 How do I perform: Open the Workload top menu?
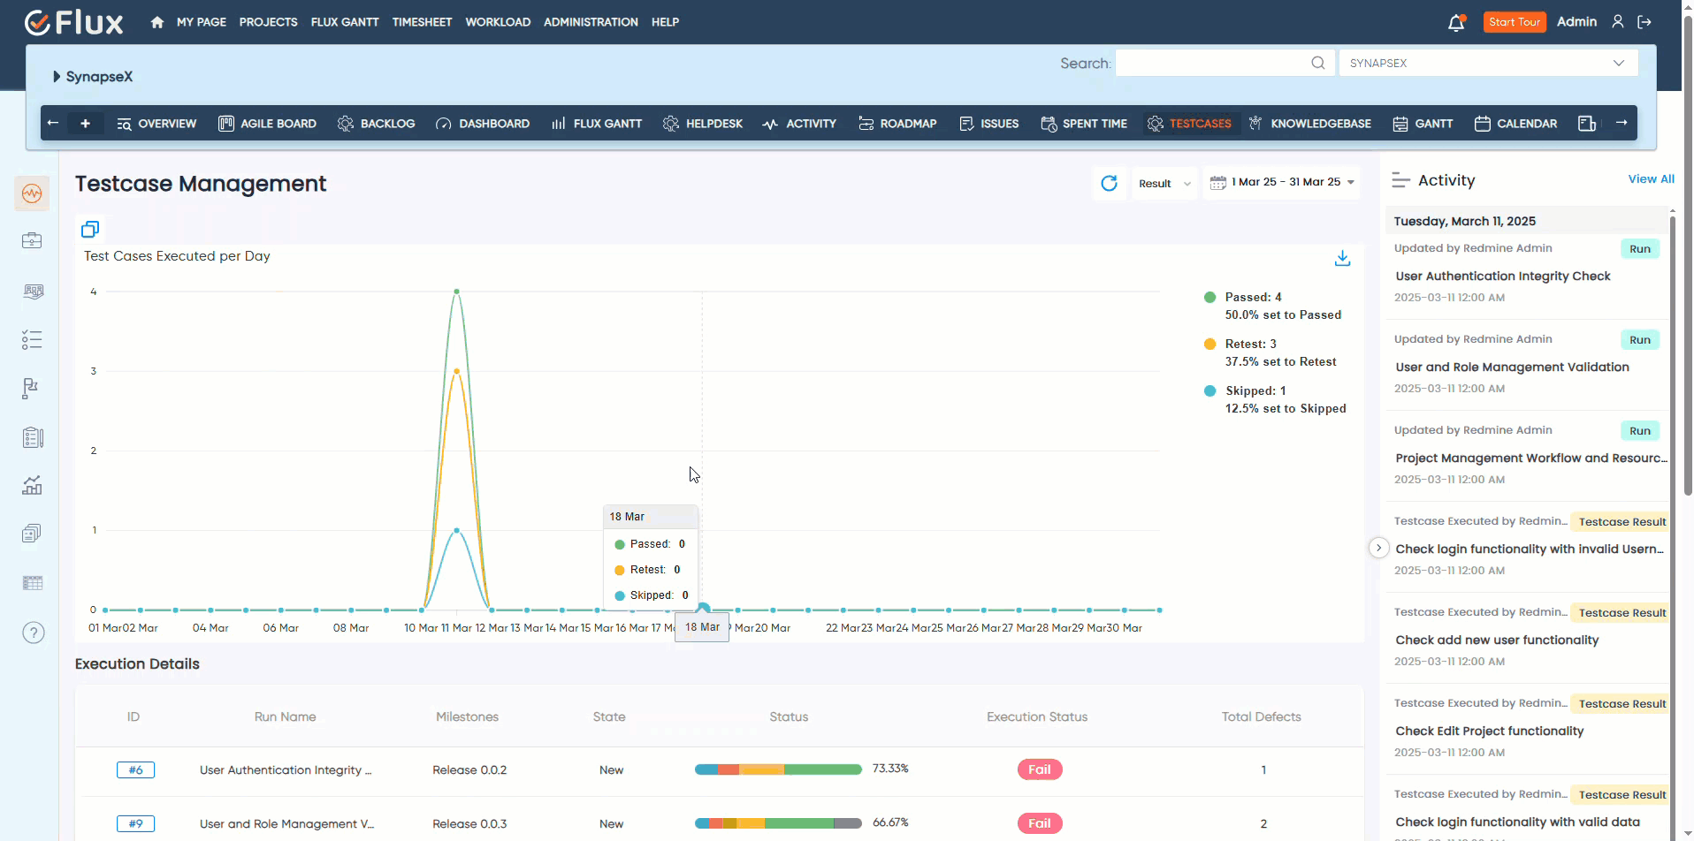[498, 22]
